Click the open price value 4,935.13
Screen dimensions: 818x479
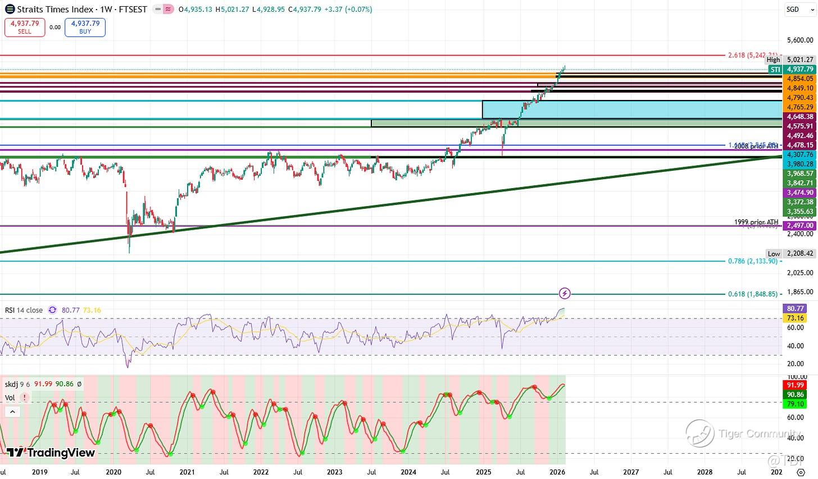tap(197, 10)
